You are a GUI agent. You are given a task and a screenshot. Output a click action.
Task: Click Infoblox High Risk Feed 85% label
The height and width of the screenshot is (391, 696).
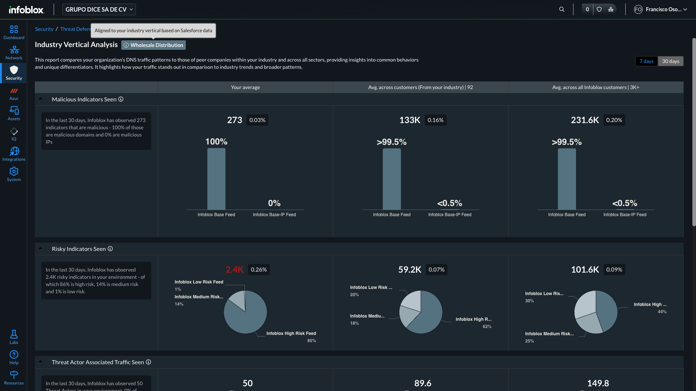291,337
